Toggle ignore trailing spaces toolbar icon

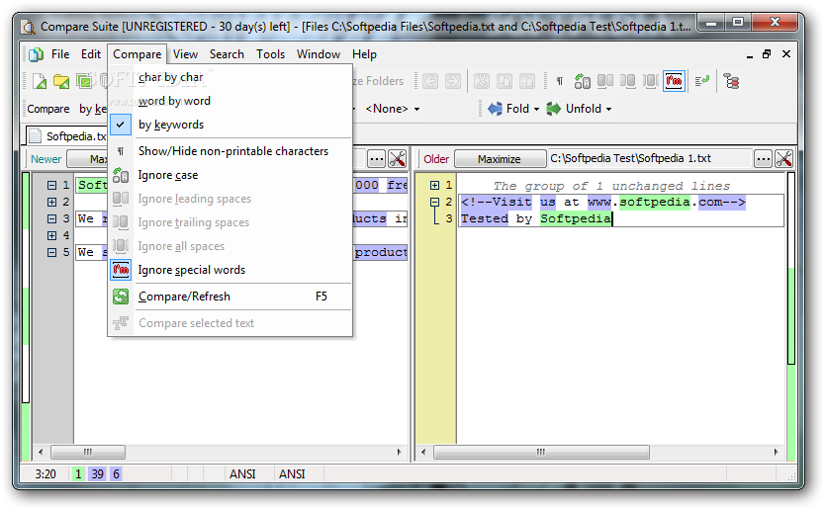[628, 81]
